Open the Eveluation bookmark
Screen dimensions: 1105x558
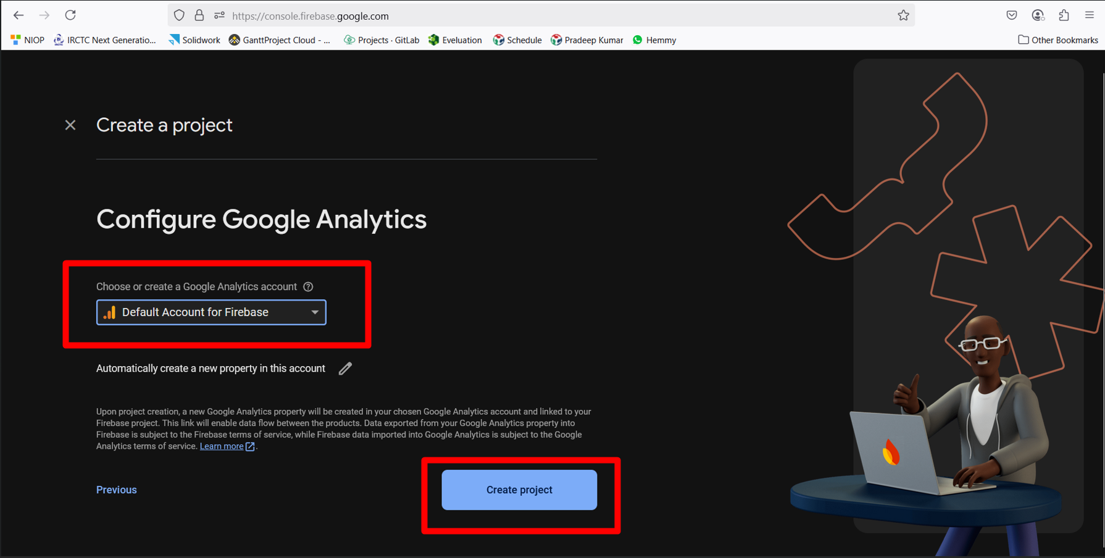point(455,40)
